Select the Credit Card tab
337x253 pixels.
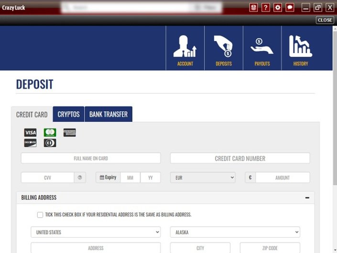32,115
